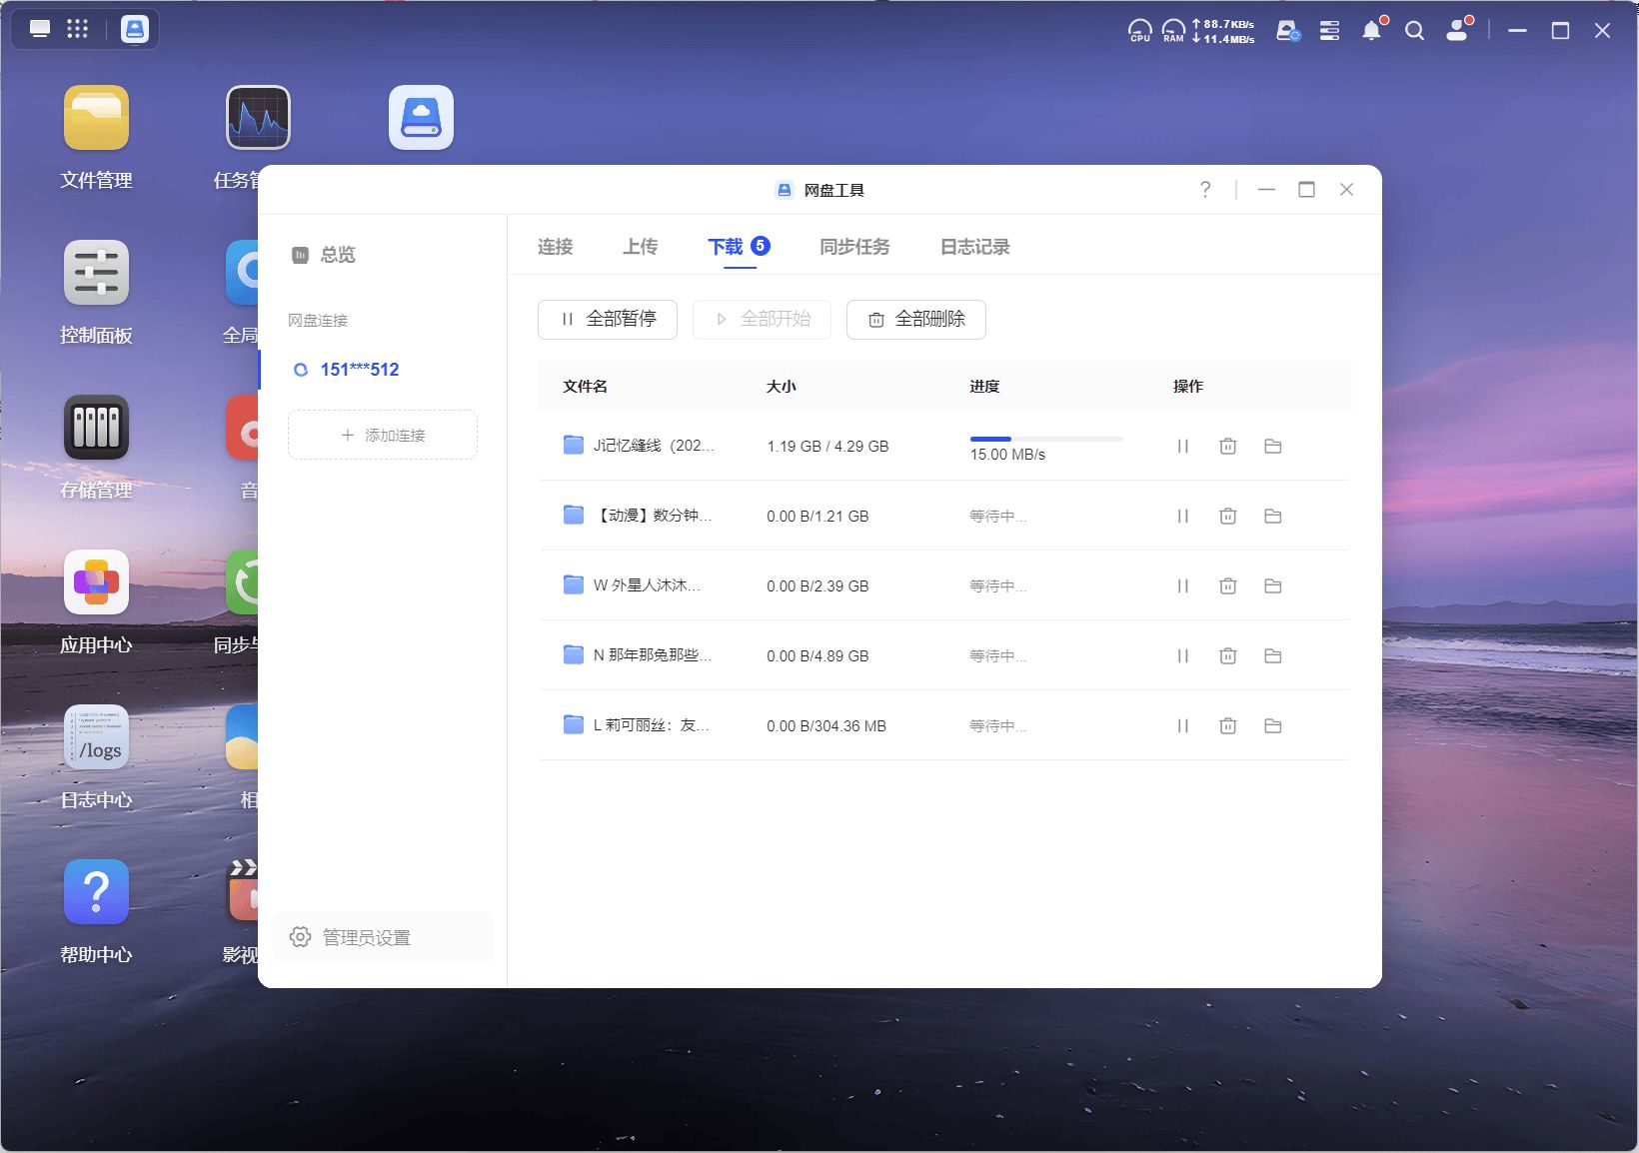
Task: Select the 151***512 cloud drive connection
Action: [x=360, y=370]
